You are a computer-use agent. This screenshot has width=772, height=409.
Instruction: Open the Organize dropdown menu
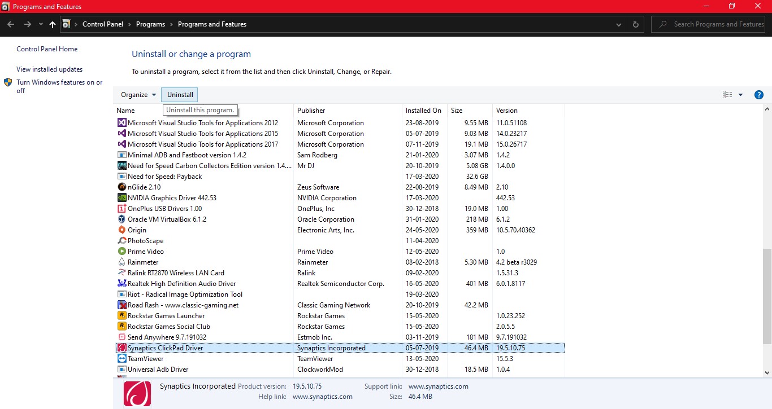click(x=138, y=95)
